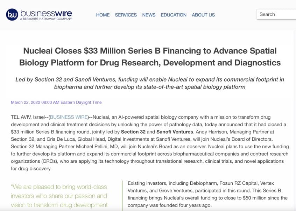Click the green pull quote We are pleased
Screen dimensions: 296x211
pos(59,196)
